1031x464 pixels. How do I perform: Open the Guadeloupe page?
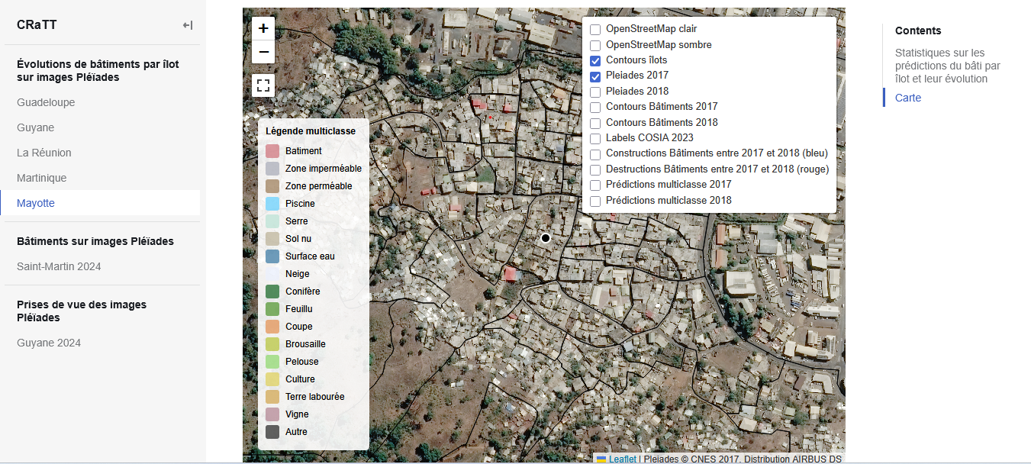tap(46, 102)
